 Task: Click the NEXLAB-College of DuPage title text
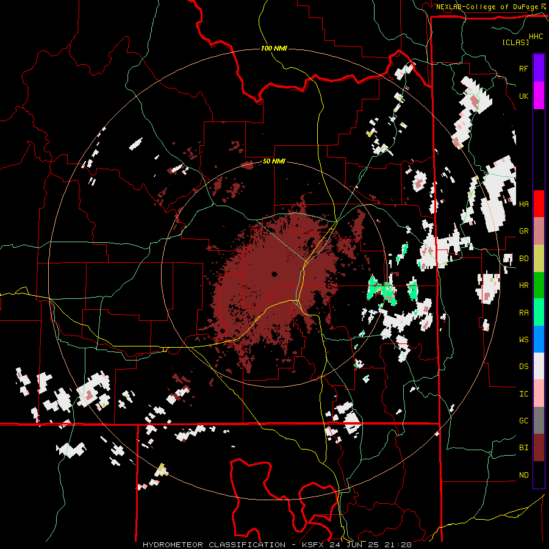(x=487, y=7)
